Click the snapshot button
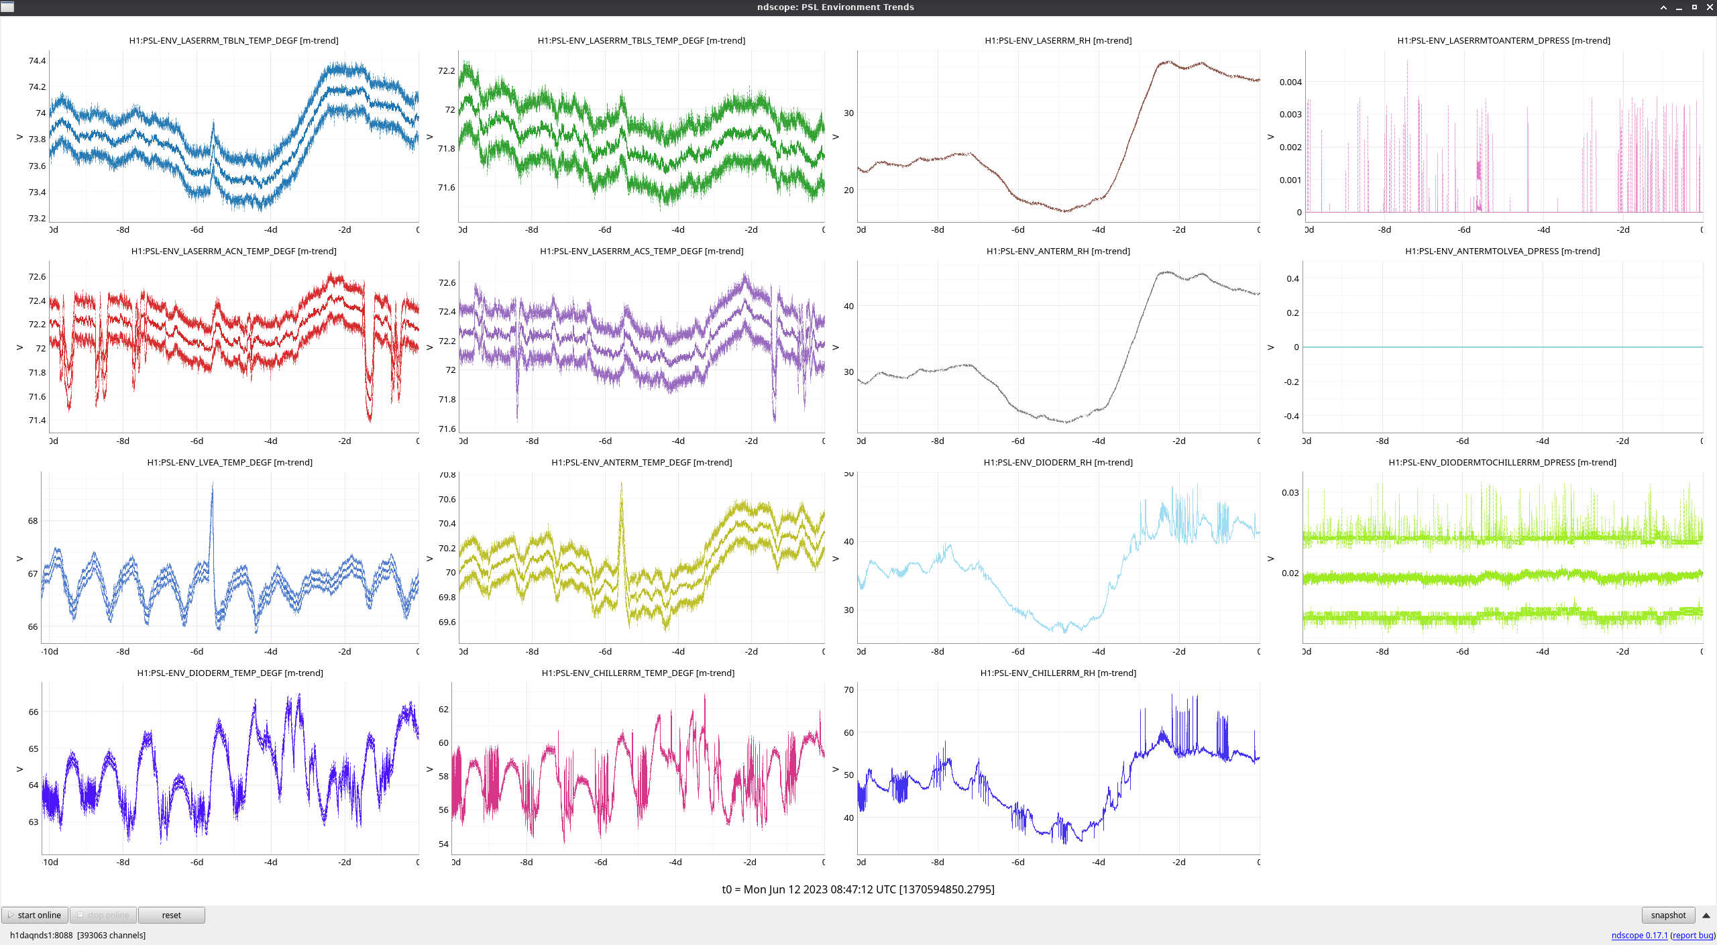This screenshot has width=1717, height=945. (1667, 915)
